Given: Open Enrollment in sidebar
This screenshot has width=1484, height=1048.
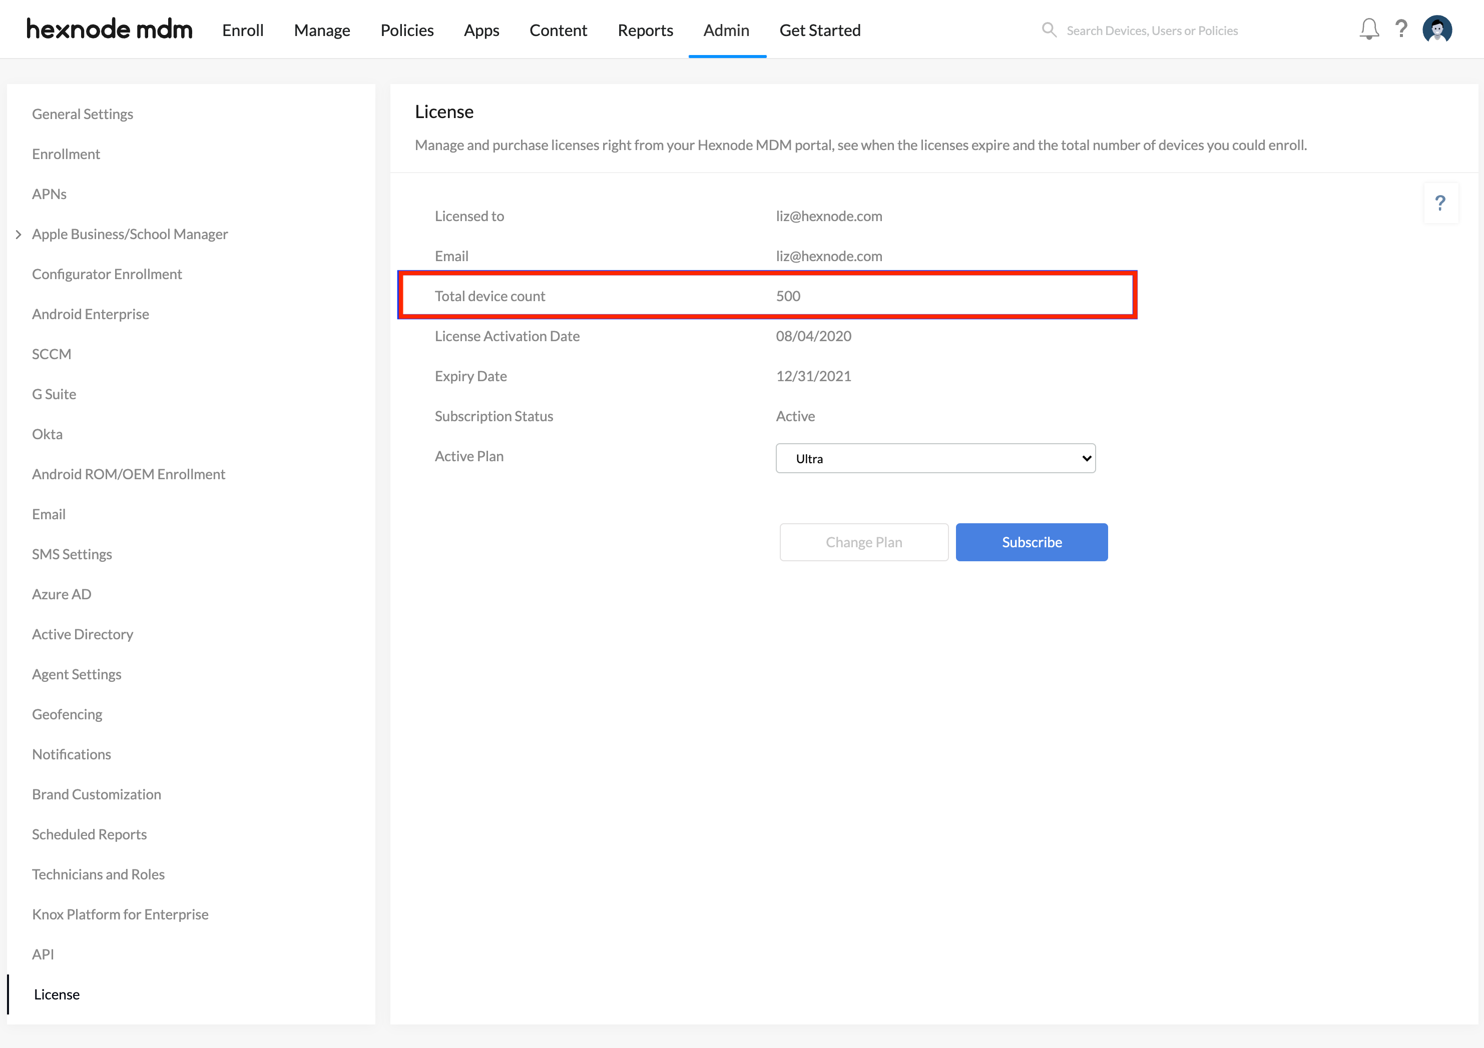Looking at the screenshot, I should pos(66,154).
